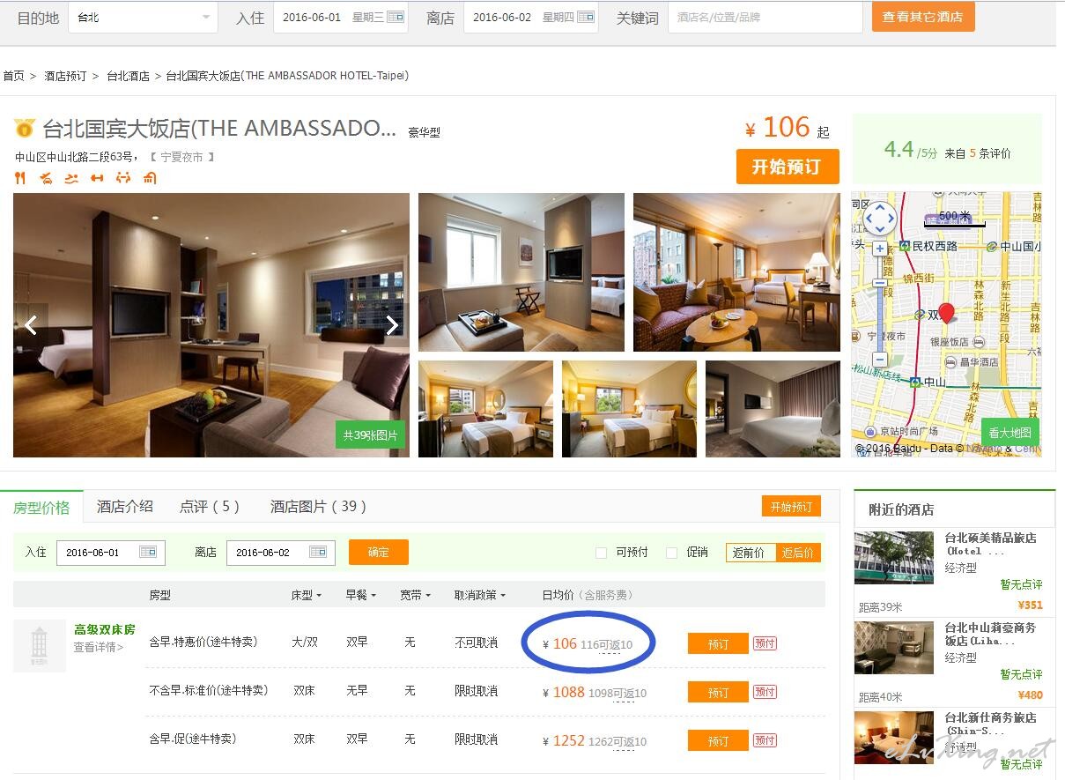Zoom in the map with plus button

point(879,249)
